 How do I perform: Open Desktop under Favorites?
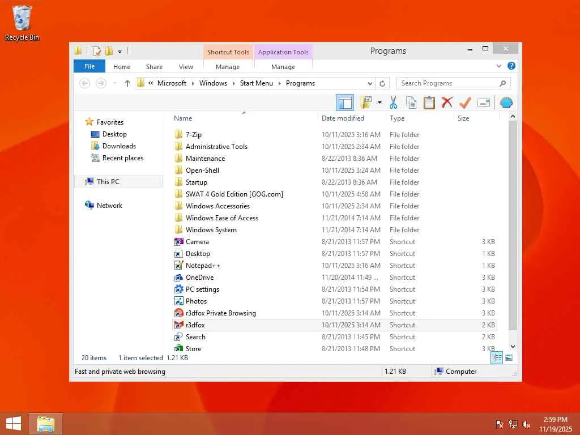(114, 134)
